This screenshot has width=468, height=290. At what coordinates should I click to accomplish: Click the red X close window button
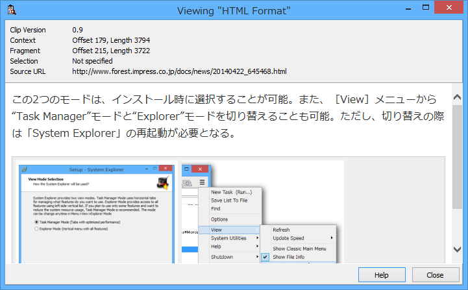pos(449,8)
